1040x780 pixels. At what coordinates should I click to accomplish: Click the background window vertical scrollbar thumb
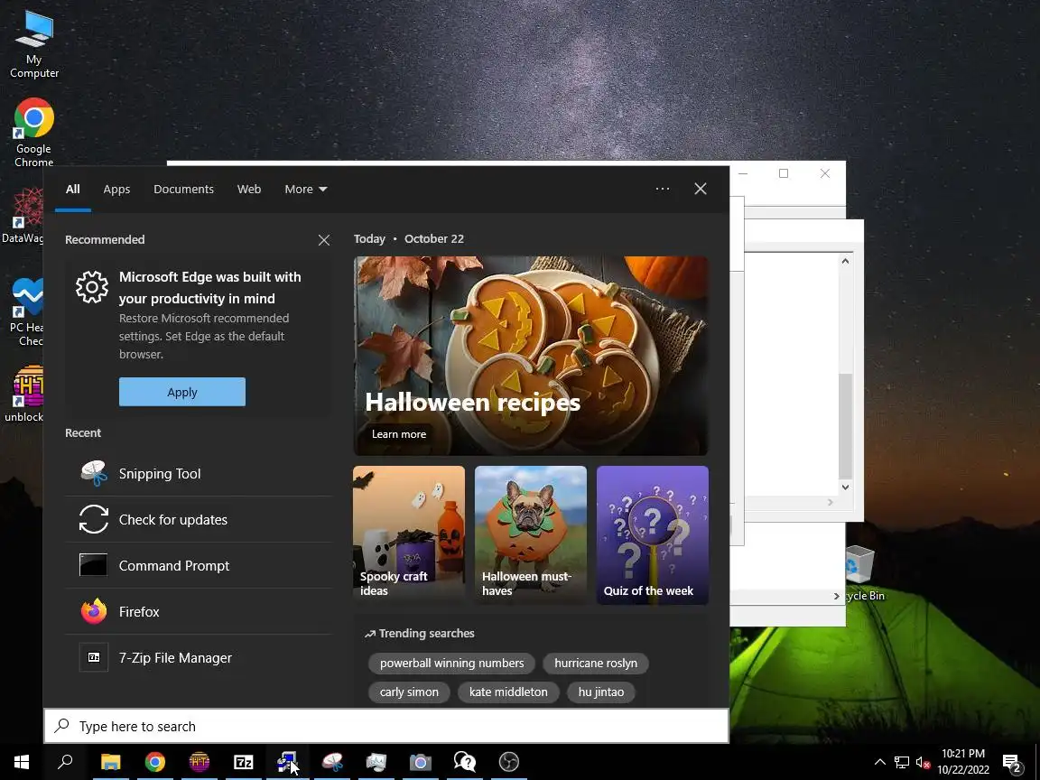pos(845,426)
